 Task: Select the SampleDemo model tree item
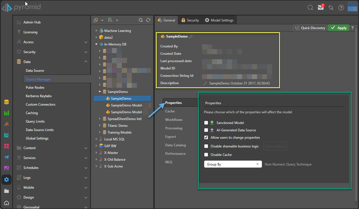(122, 99)
